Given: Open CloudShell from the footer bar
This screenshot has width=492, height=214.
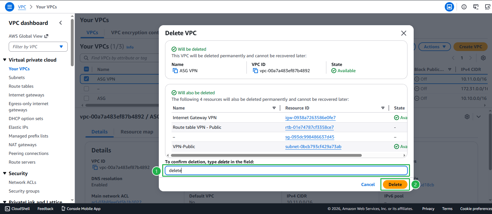Looking at the screenshot, I should pos(17,209).
